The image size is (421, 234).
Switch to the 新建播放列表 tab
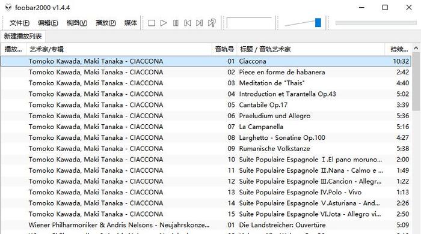(23, 36)
